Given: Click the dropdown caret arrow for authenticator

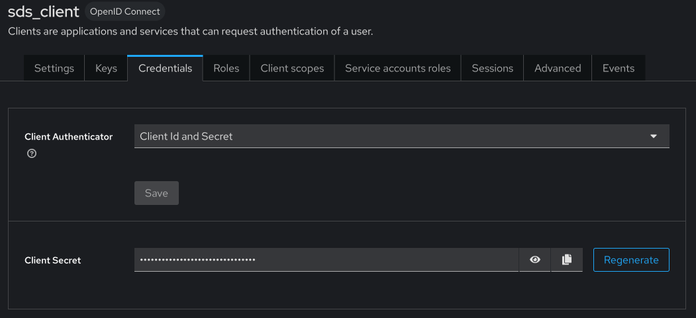Looking at the screenshot, I should point(654,136).
